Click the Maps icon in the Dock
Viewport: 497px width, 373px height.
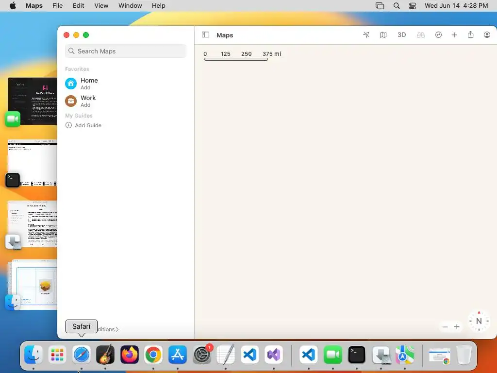coord(405,355)
